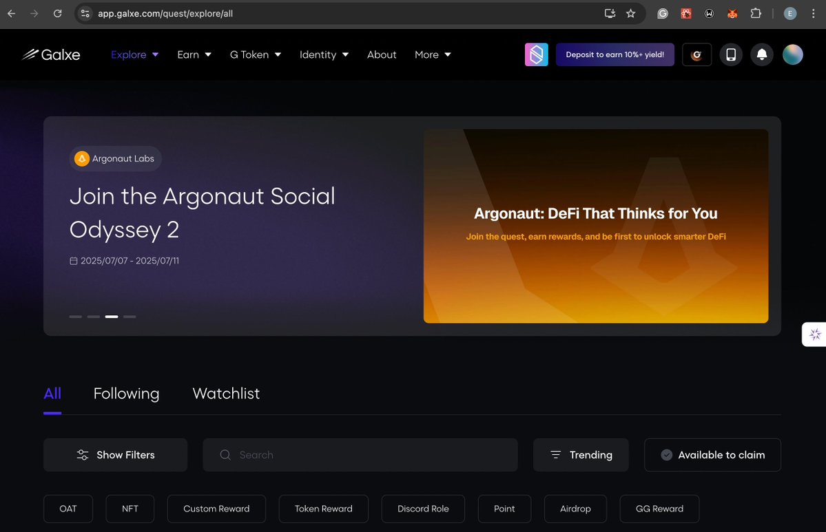The image size is (826, 532).
Task: Reload the Galxe page
Action: point(57,14)
